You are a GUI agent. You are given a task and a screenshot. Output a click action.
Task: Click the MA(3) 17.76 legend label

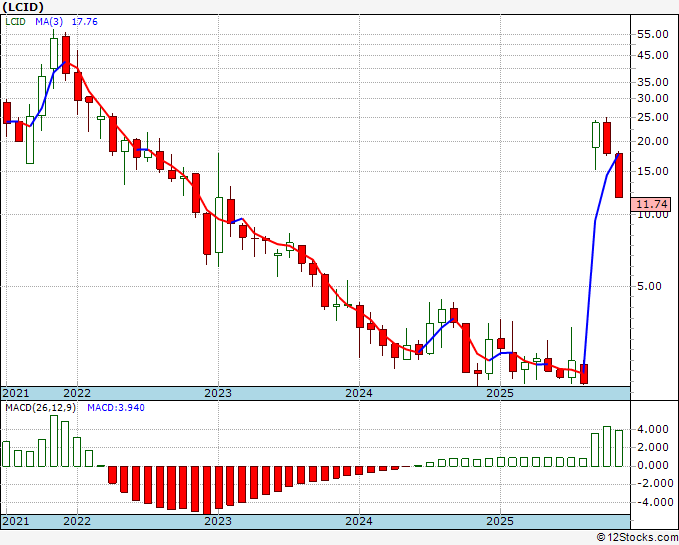click(x=66, y=21)
